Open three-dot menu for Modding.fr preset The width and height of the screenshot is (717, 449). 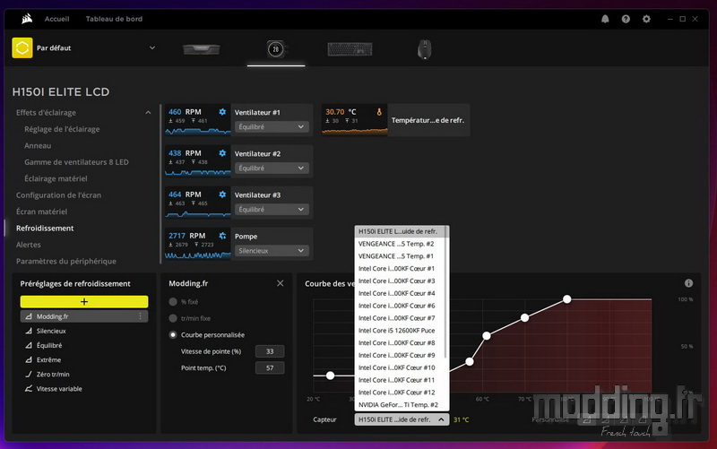[x=141, y=316]
